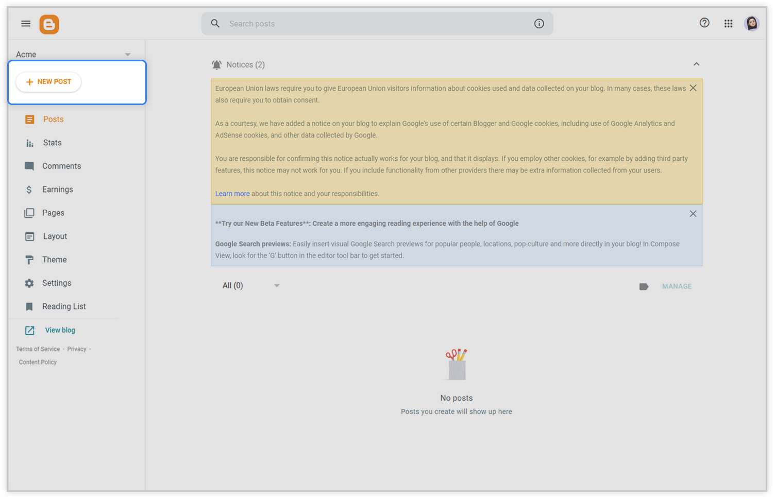This screenshot has width=774, height=497.
Task: Open the Google apps grid
Action: pos(728,24)
